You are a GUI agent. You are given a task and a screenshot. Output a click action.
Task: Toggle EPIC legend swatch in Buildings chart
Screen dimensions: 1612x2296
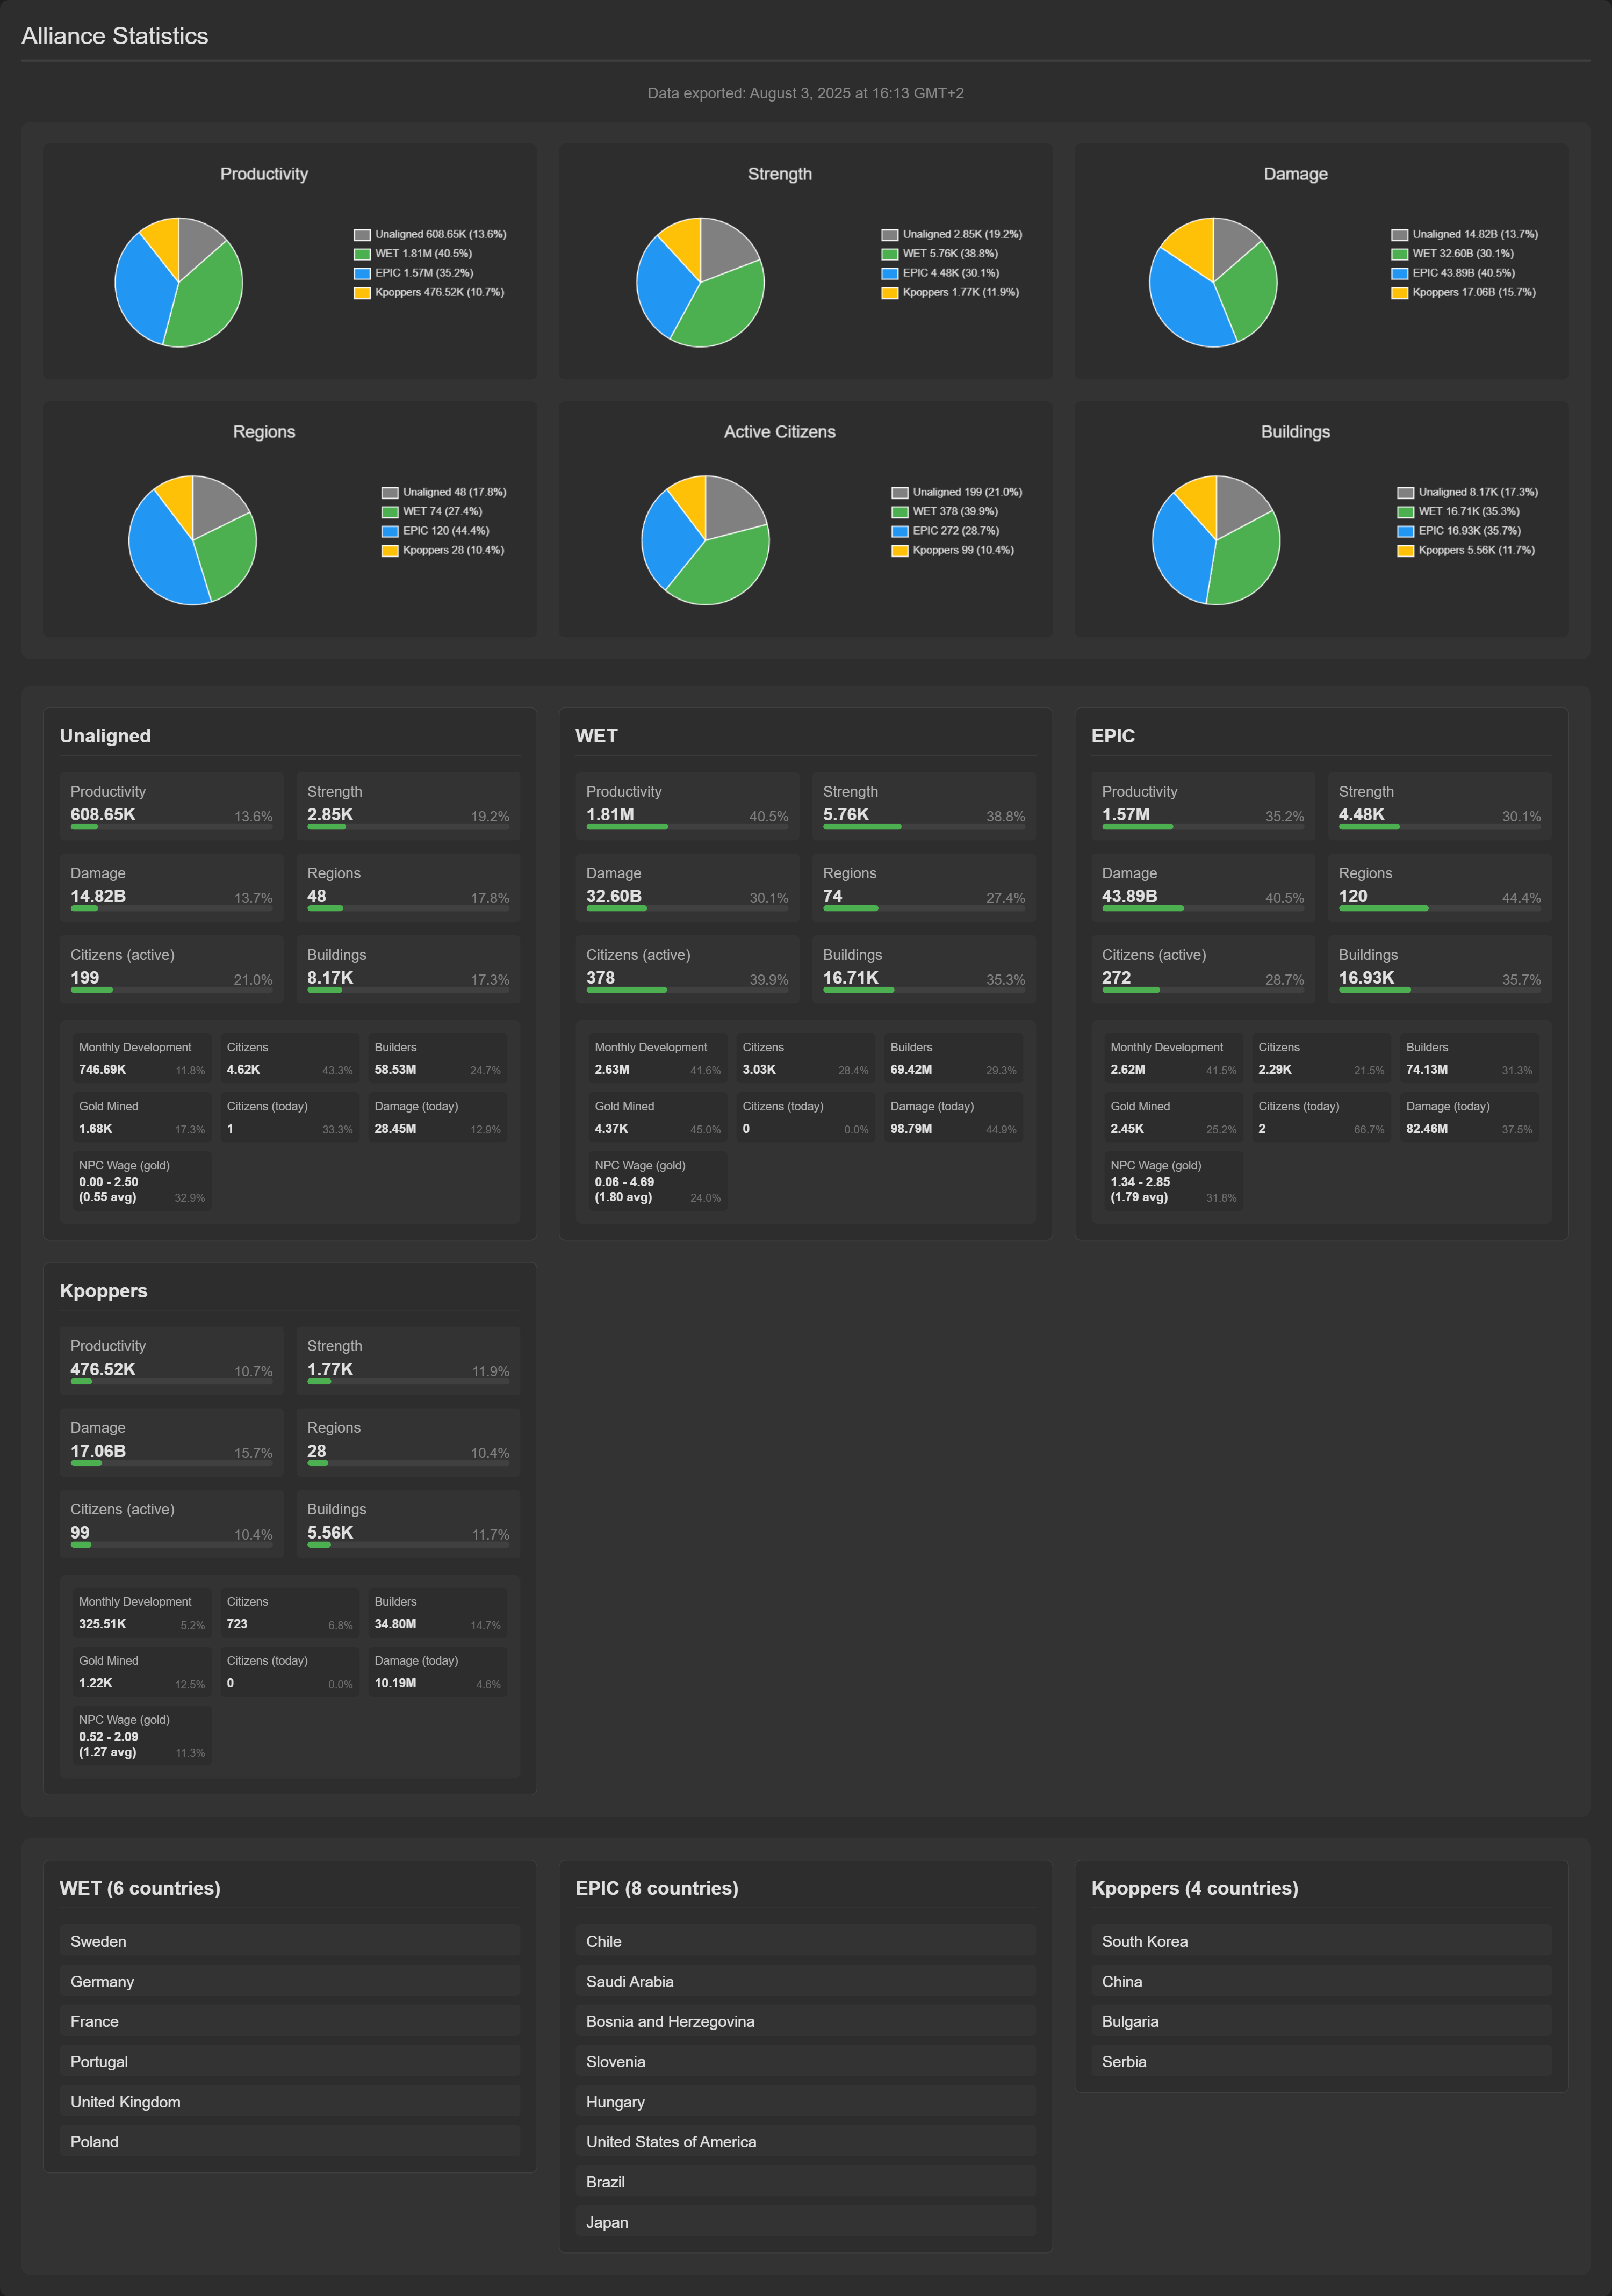1406,531
